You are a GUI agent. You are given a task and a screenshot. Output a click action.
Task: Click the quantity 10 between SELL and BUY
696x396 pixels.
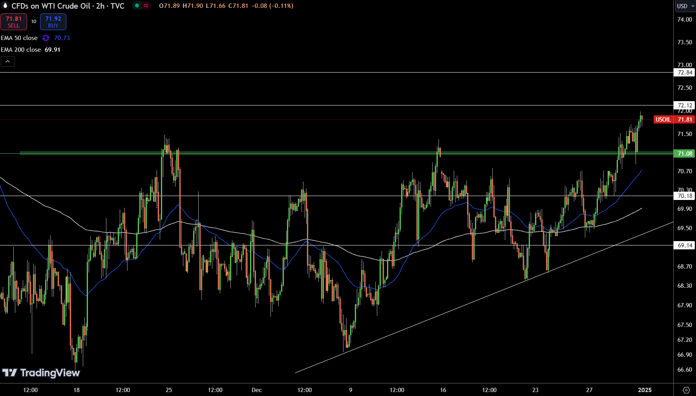[34, 22]
